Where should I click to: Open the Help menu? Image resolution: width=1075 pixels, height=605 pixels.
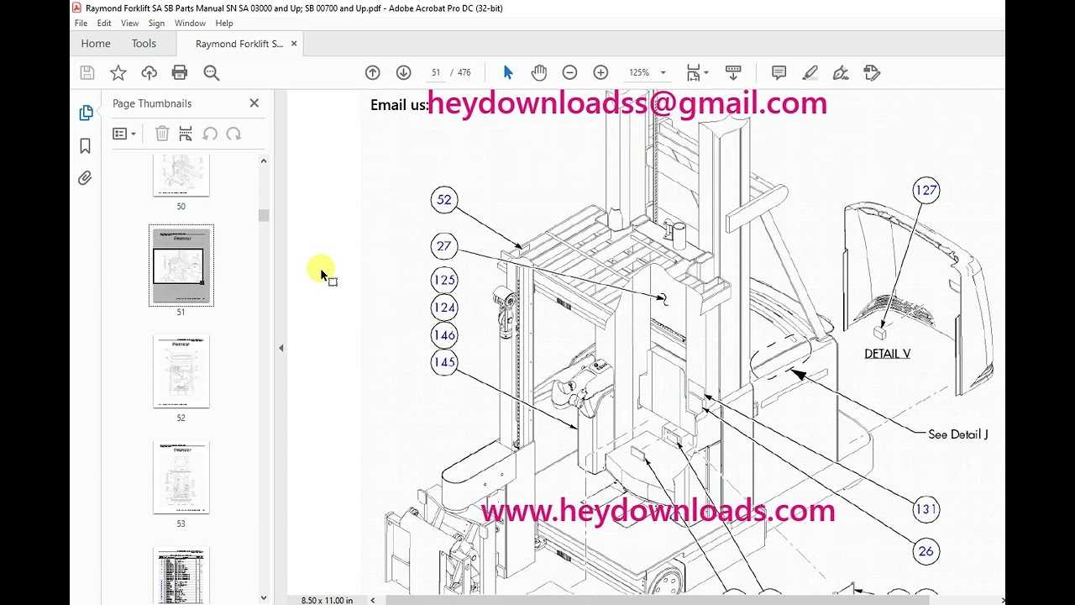[224, 24]
